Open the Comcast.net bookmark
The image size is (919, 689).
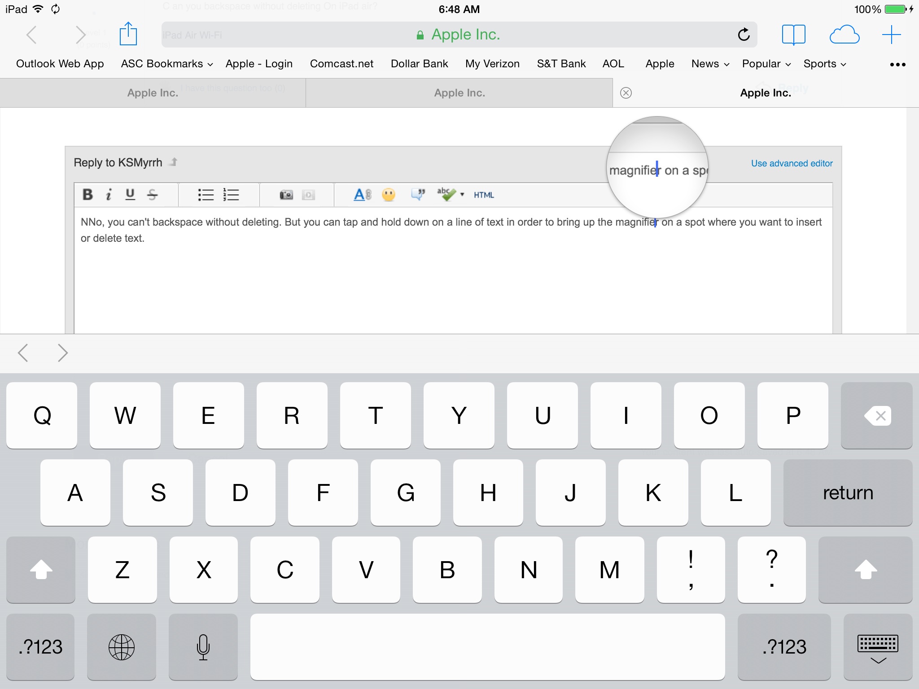pyautogui.click(x=341, y=64)
